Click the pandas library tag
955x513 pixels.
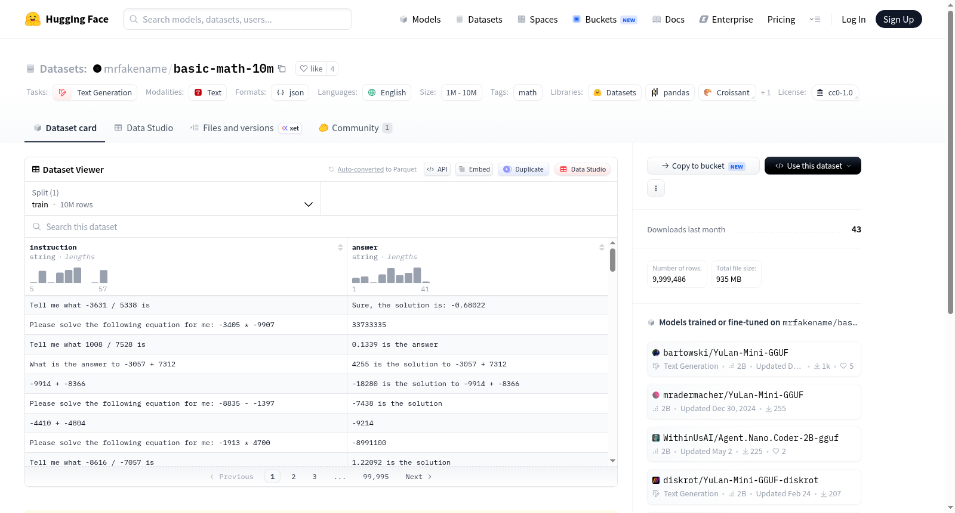(x=670, y=92)
